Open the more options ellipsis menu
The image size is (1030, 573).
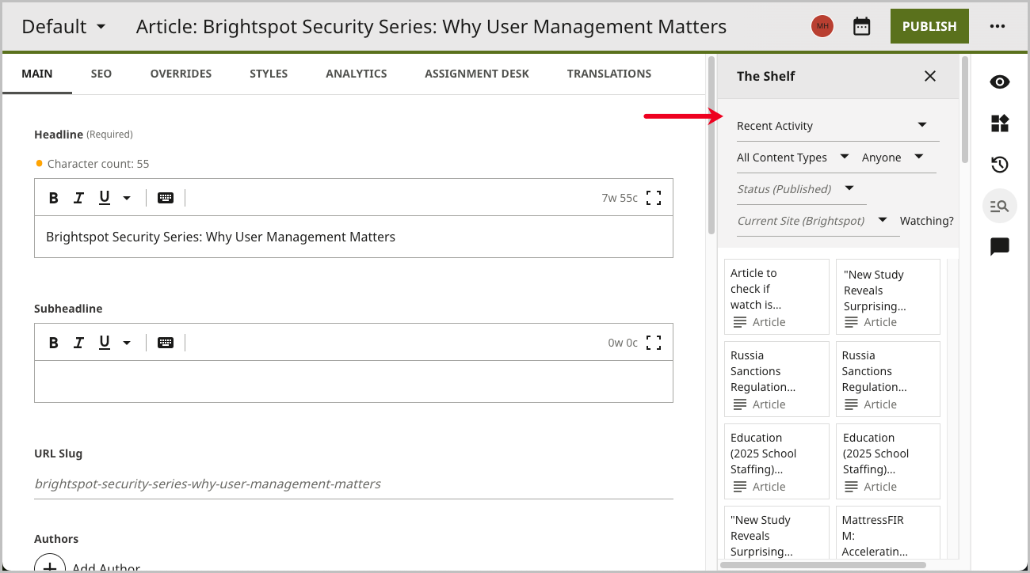click(998, 26)
